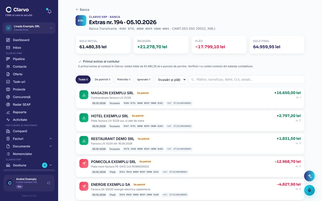Open Proiecte icon in sidebar
Screen dimensions: 322x201
point(8,89)
